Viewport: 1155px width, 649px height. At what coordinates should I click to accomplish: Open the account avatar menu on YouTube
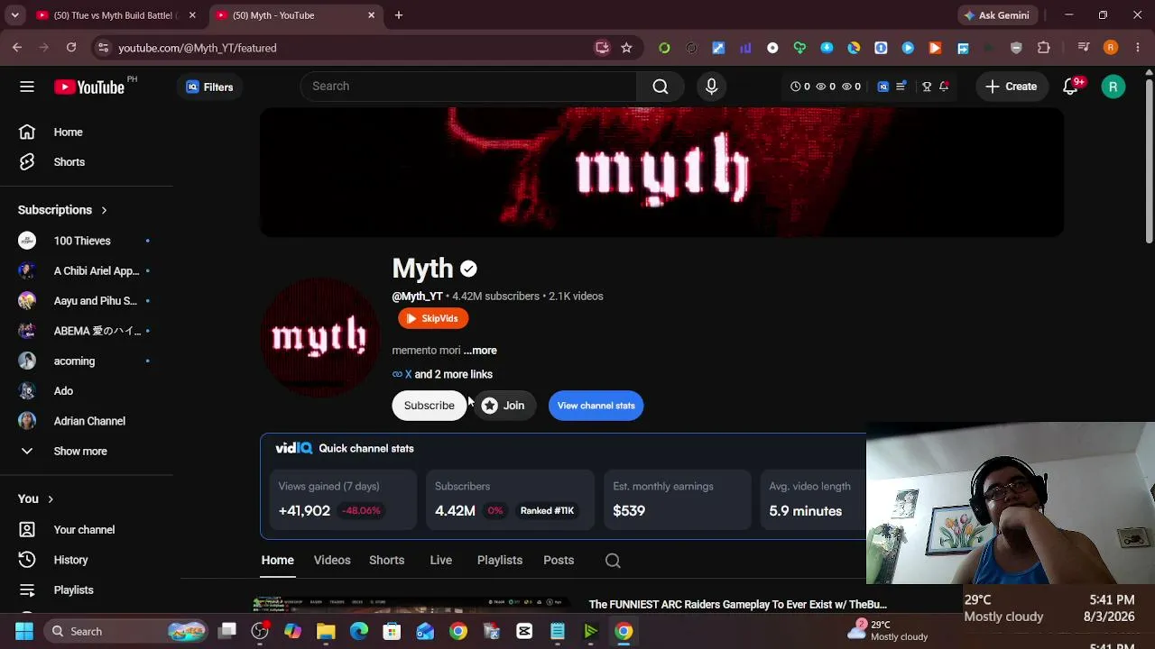[1113, 87]
